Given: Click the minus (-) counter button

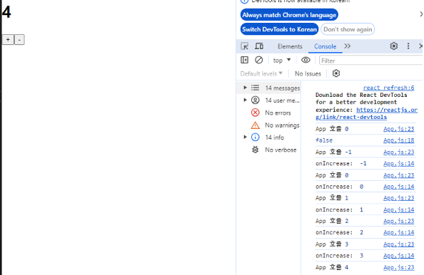Looking at the screenshot, I should pos(19,40).
